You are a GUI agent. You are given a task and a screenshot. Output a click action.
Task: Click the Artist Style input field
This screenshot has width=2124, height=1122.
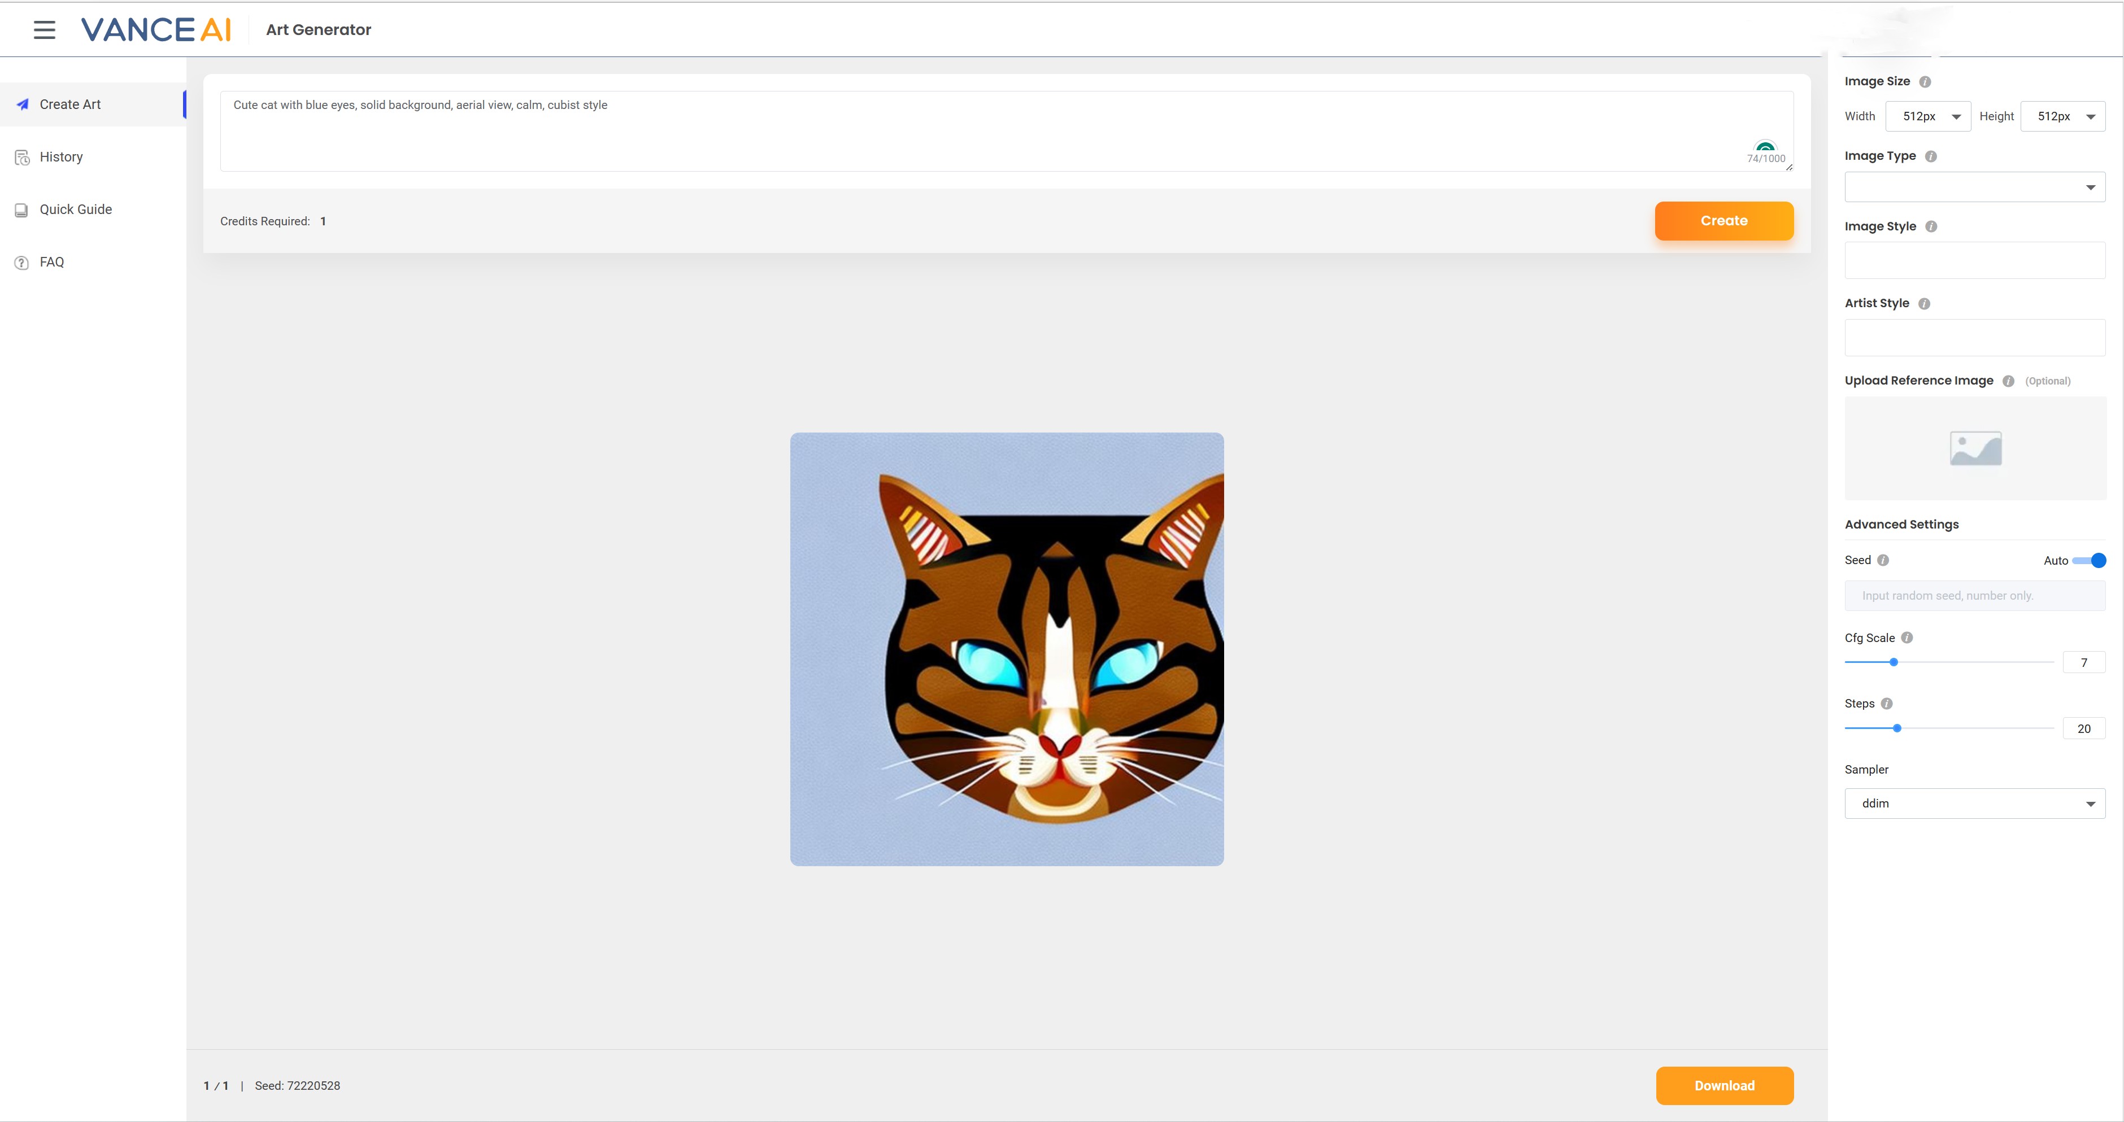pyautogui.click(x=1974, y=338)
